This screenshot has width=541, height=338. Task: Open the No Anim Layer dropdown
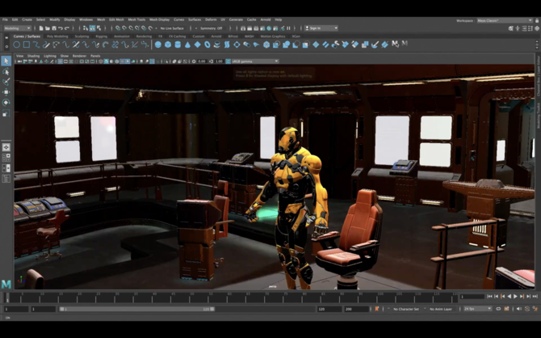pos(441,309)
